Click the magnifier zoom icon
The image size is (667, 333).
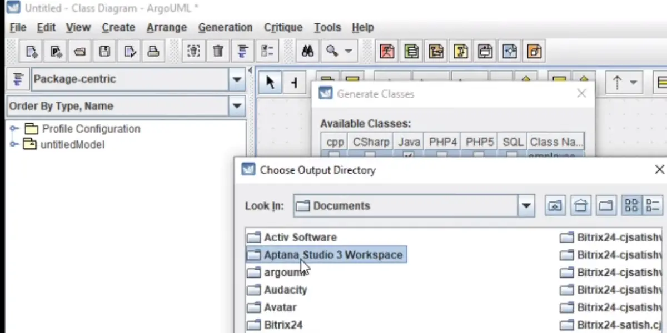click(x=332, y=51)
